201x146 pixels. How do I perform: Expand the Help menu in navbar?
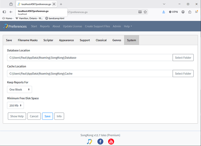[128, 26]
